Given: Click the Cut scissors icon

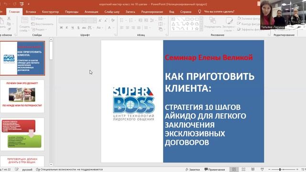Looking at the screenshot, I should (x=9, y=19).
